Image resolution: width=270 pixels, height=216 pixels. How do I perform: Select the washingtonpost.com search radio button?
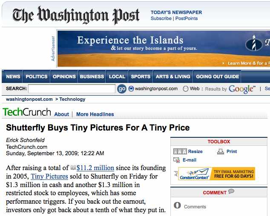(131, 89)
